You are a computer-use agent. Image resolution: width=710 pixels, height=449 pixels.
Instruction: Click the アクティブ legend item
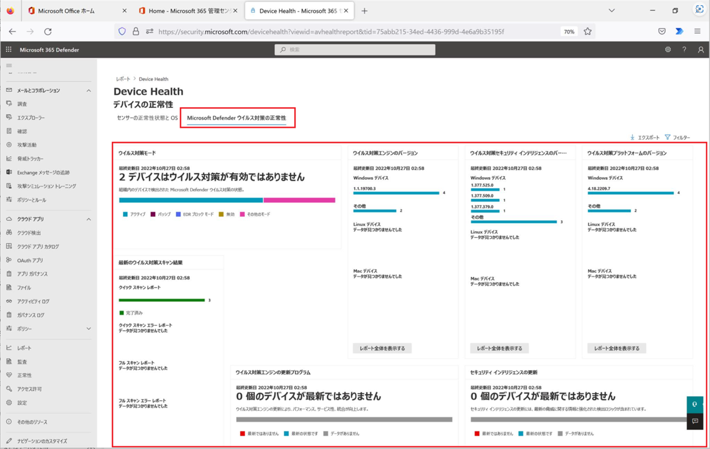click(x=134, y=214)
